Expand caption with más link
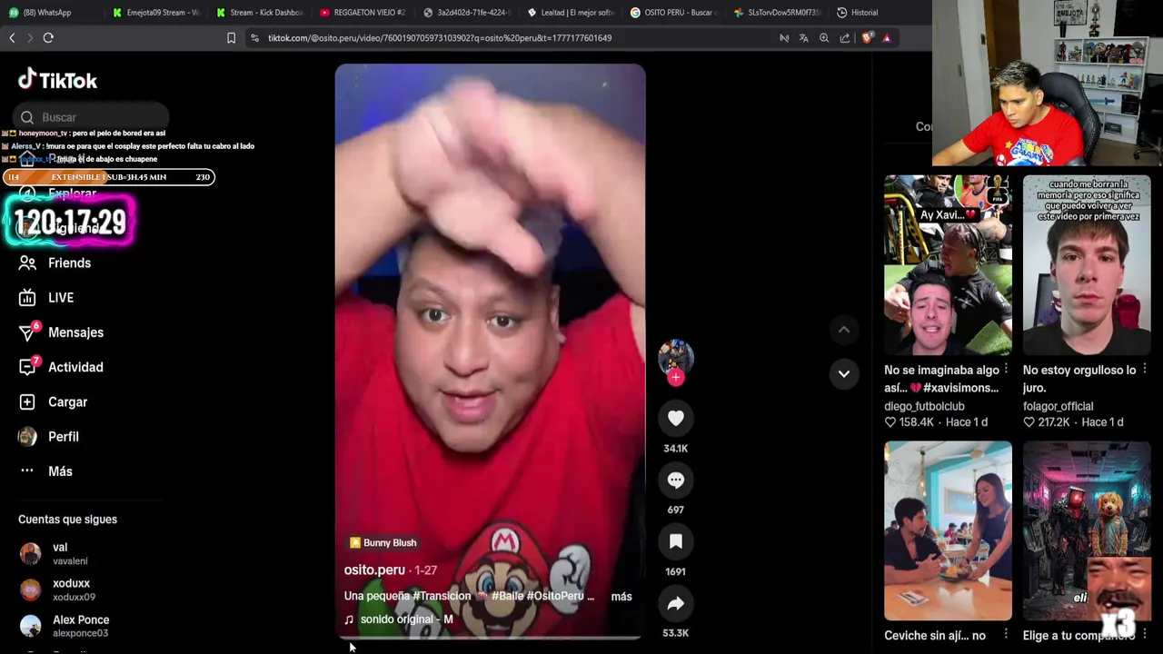The width and height of the screenshot is (1163, 654). click(621, 596)
